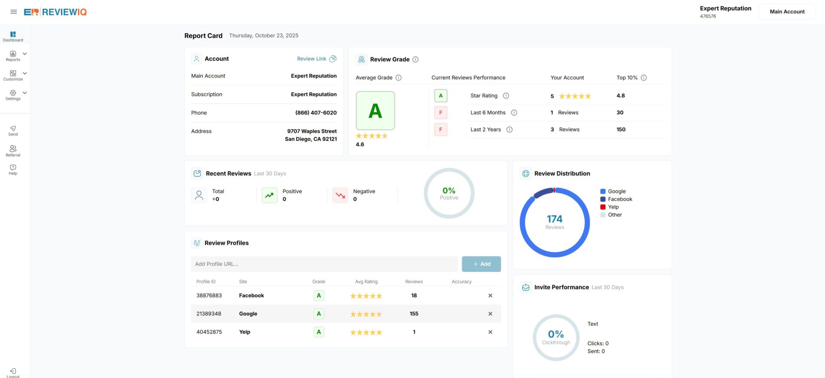Expand the Reports sidebar menu
The width and height of the screenshot is (825, 378).
[24, 54]
